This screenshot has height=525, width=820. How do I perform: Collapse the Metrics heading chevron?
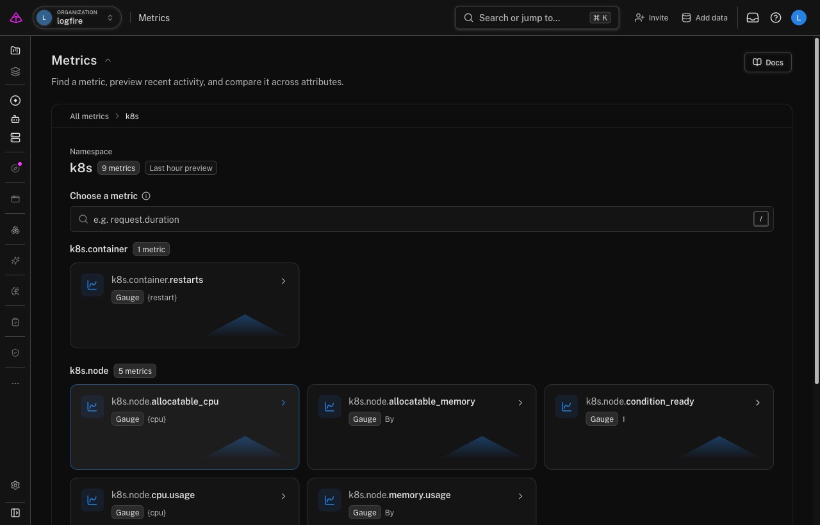coord(108,60)
